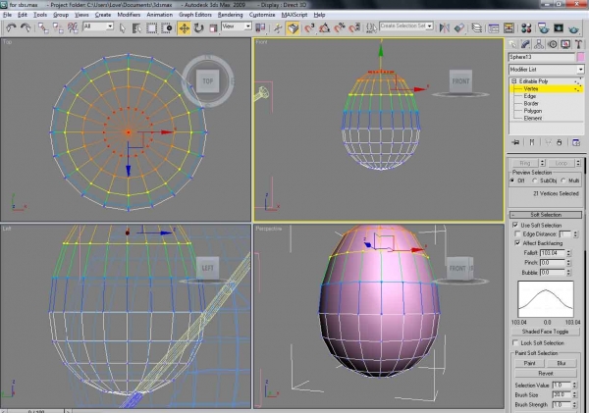Open the selection filter All dropdown

[109, 26]
